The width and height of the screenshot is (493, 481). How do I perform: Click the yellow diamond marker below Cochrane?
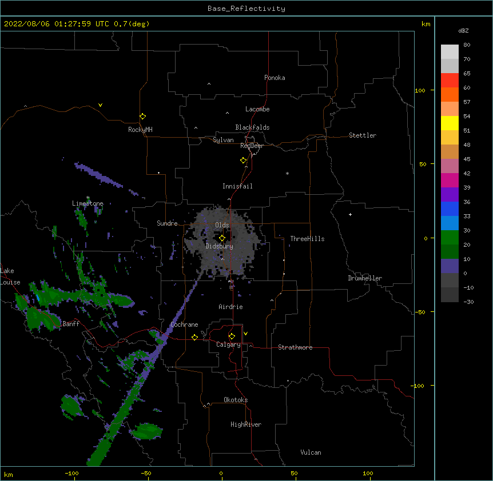tap(194, 337)
